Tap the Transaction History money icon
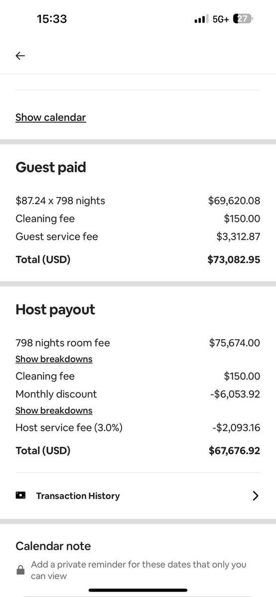Viewport: 276px width, 597px height. (x=20, y=496)
